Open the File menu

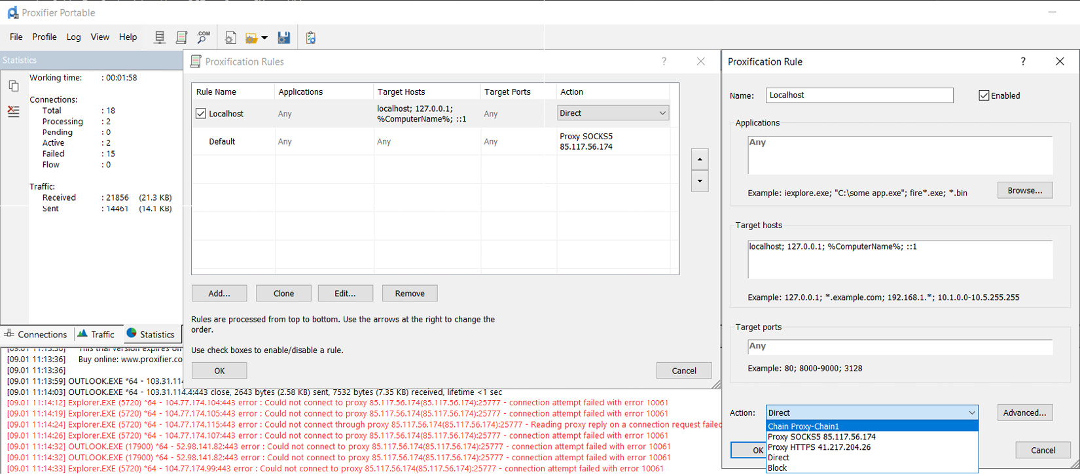click(16, 37)
